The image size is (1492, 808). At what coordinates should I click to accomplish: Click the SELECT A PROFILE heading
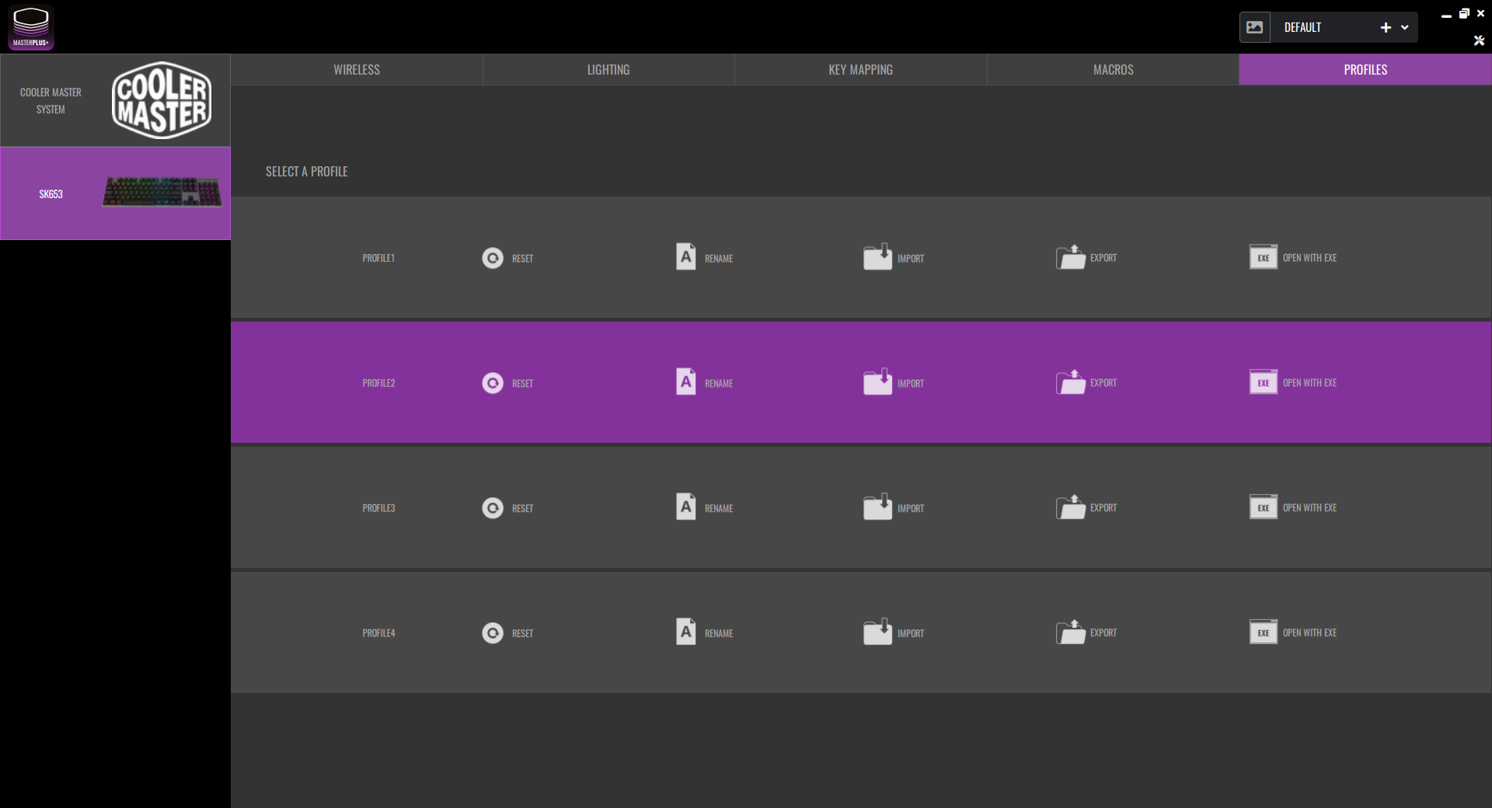click(x=307, y=172)
